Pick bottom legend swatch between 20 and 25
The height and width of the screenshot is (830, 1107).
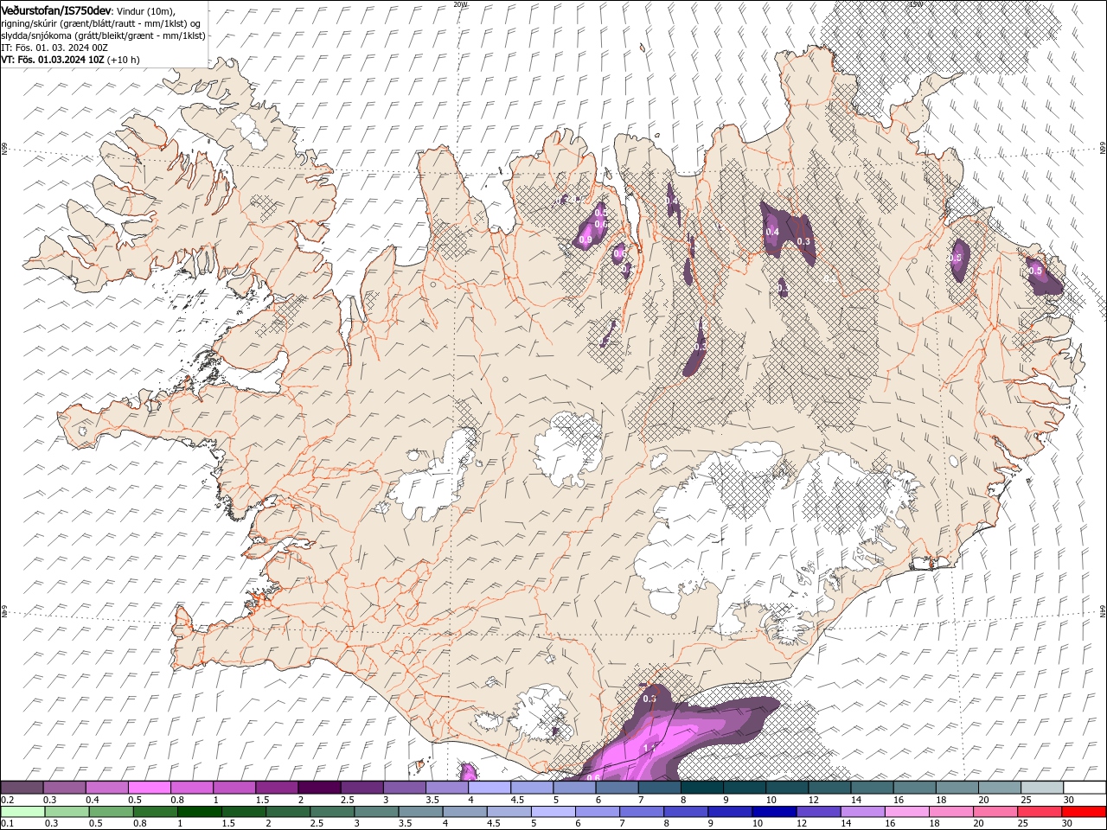point(995,812)
